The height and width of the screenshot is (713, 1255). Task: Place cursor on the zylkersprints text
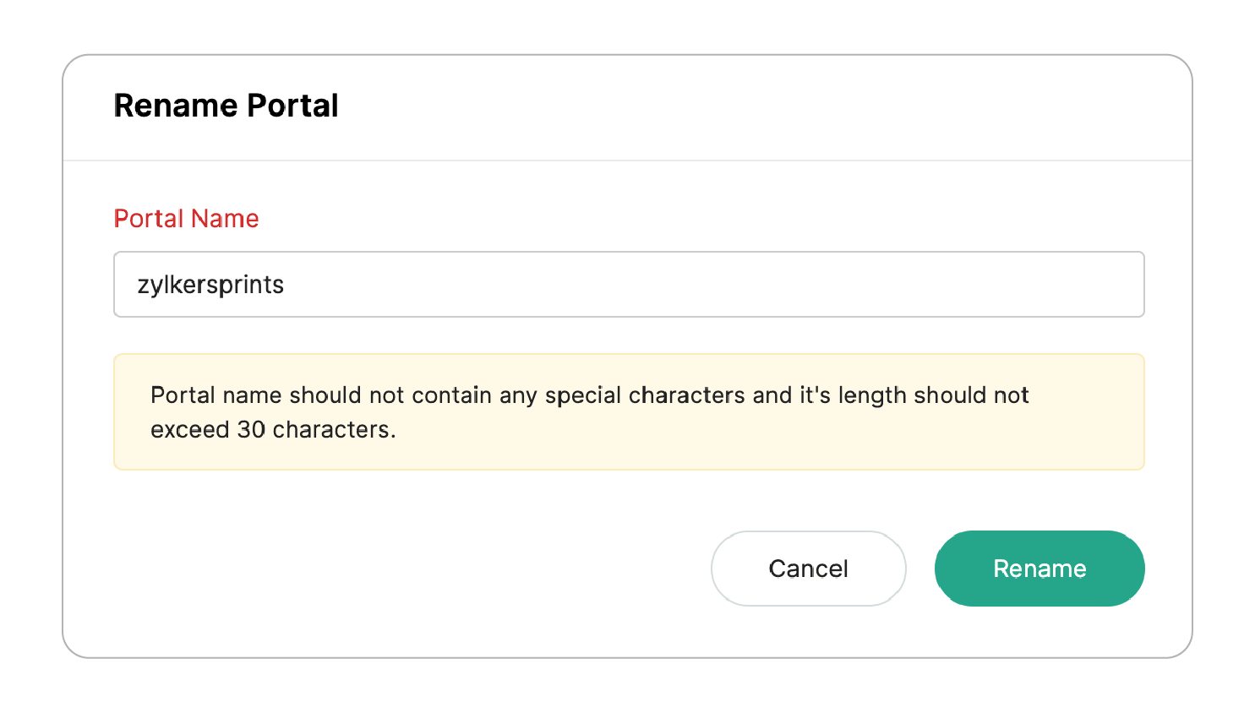point(210,285)
